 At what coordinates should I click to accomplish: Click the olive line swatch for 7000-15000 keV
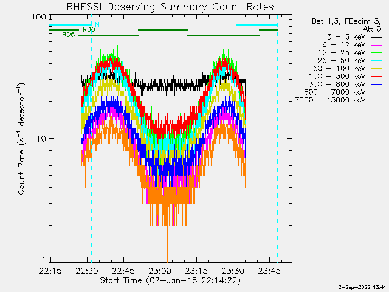(x=376, y=100)
